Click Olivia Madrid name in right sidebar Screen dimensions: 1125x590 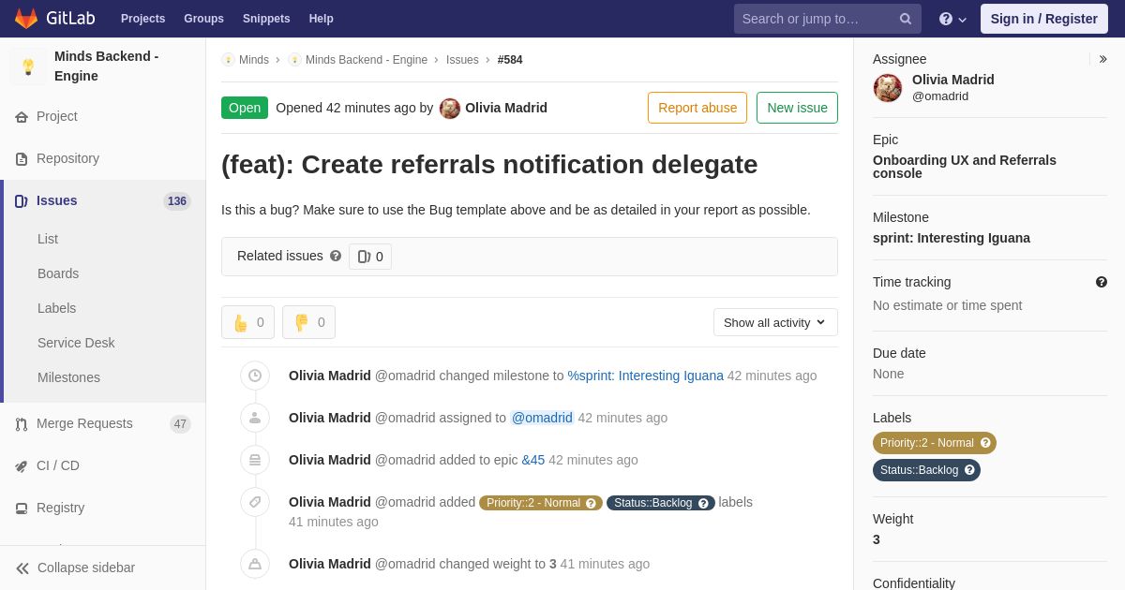[x=953, y=80]
